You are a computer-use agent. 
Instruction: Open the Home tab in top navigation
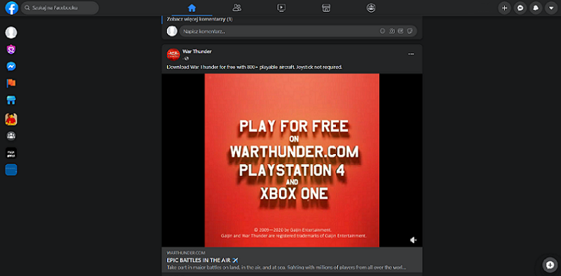pos(191,8)
